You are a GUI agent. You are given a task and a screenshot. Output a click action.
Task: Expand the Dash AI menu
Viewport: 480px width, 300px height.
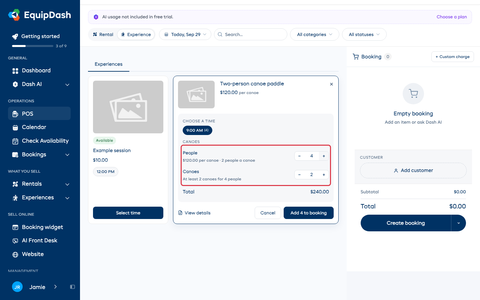(67, 85)
